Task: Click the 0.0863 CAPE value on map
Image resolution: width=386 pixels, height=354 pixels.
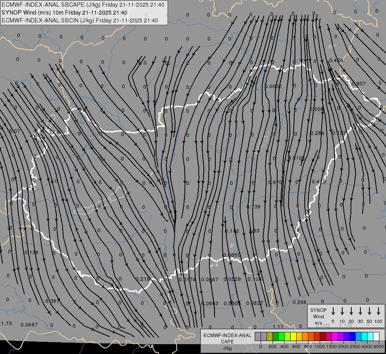Action: click(x=210, y=303)
